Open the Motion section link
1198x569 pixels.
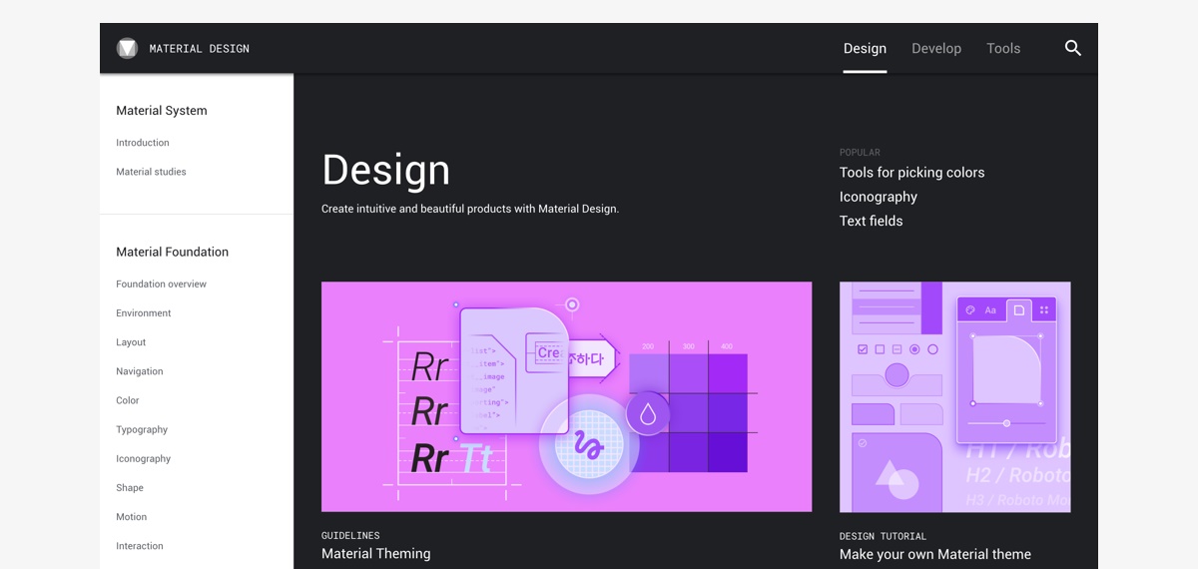coord(132,516)
